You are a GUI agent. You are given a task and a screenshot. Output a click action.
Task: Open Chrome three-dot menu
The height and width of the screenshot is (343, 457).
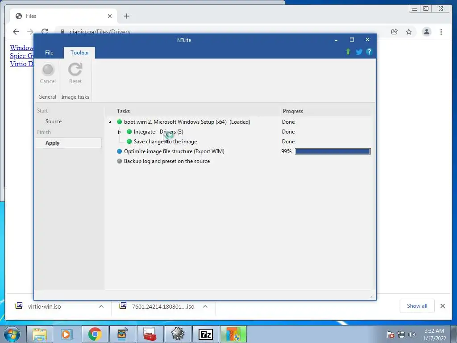[x=441, y=32]
